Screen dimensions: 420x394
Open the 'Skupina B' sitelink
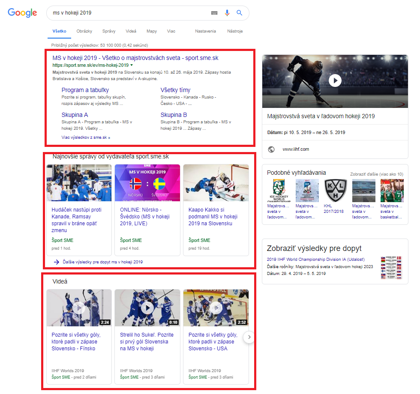point(174,115)
